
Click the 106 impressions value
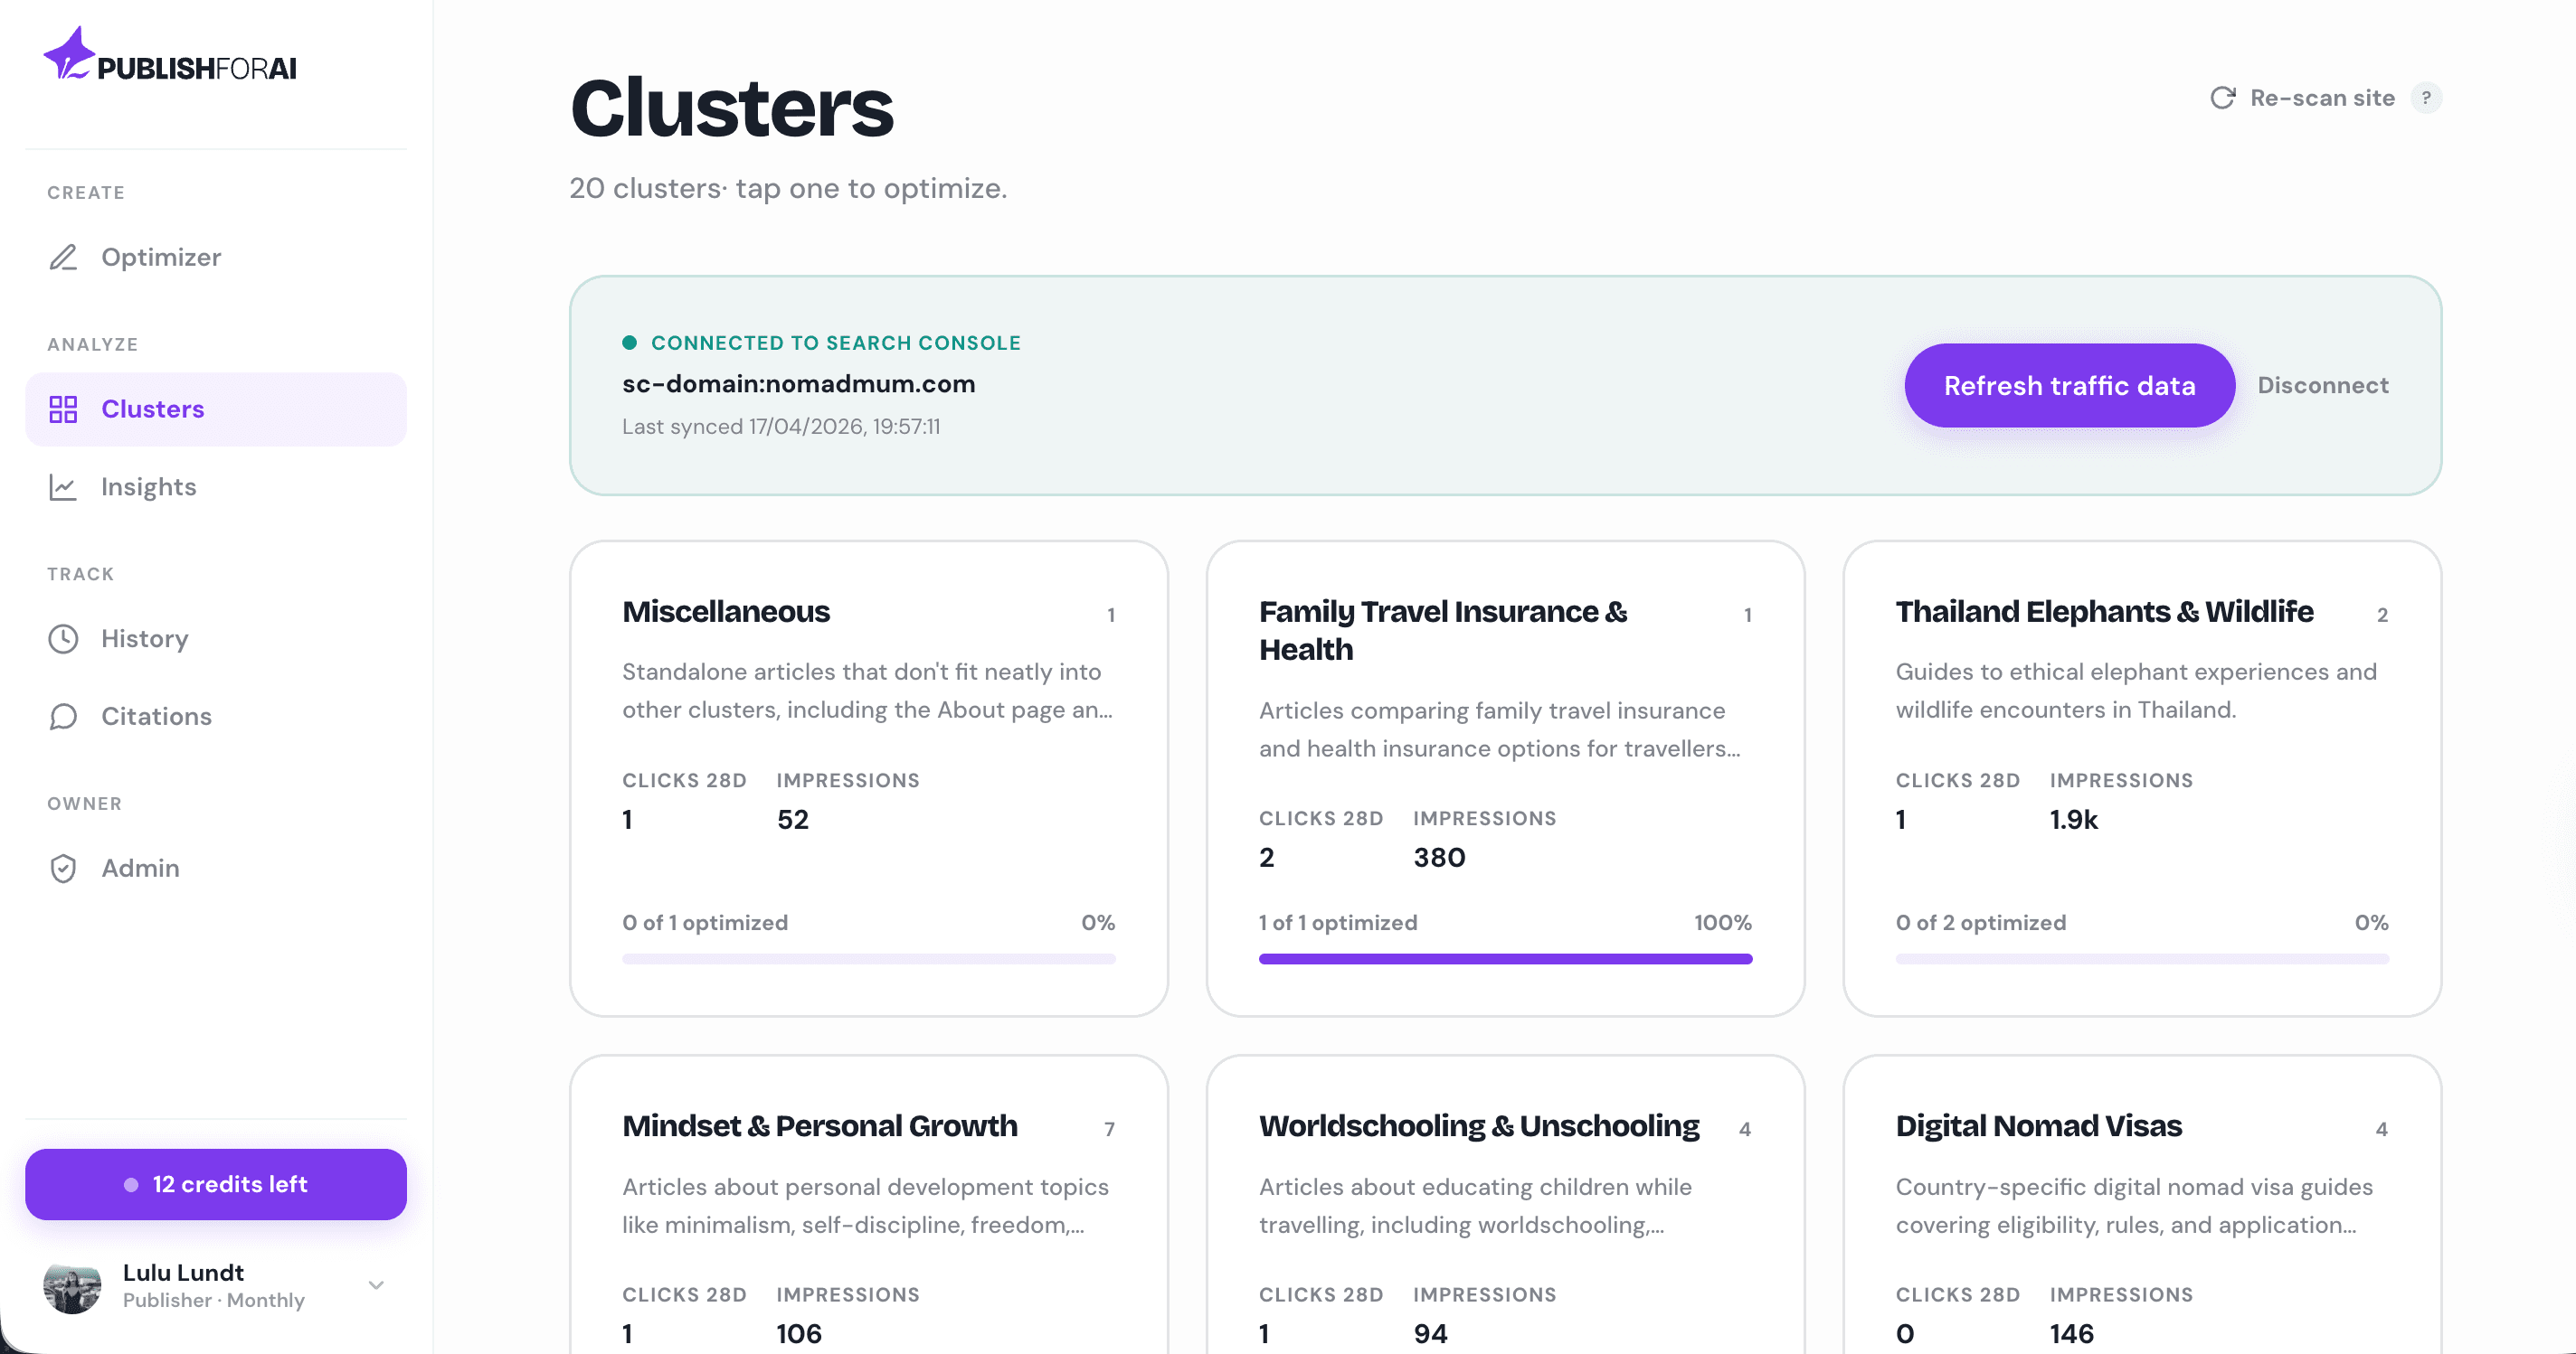click(x=798, y=1334)
